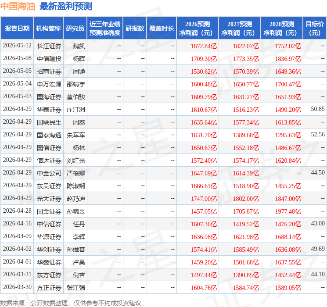
Task: Select 中金公司 institution cell
Action: pyautogui.click(x=49, y=173)
